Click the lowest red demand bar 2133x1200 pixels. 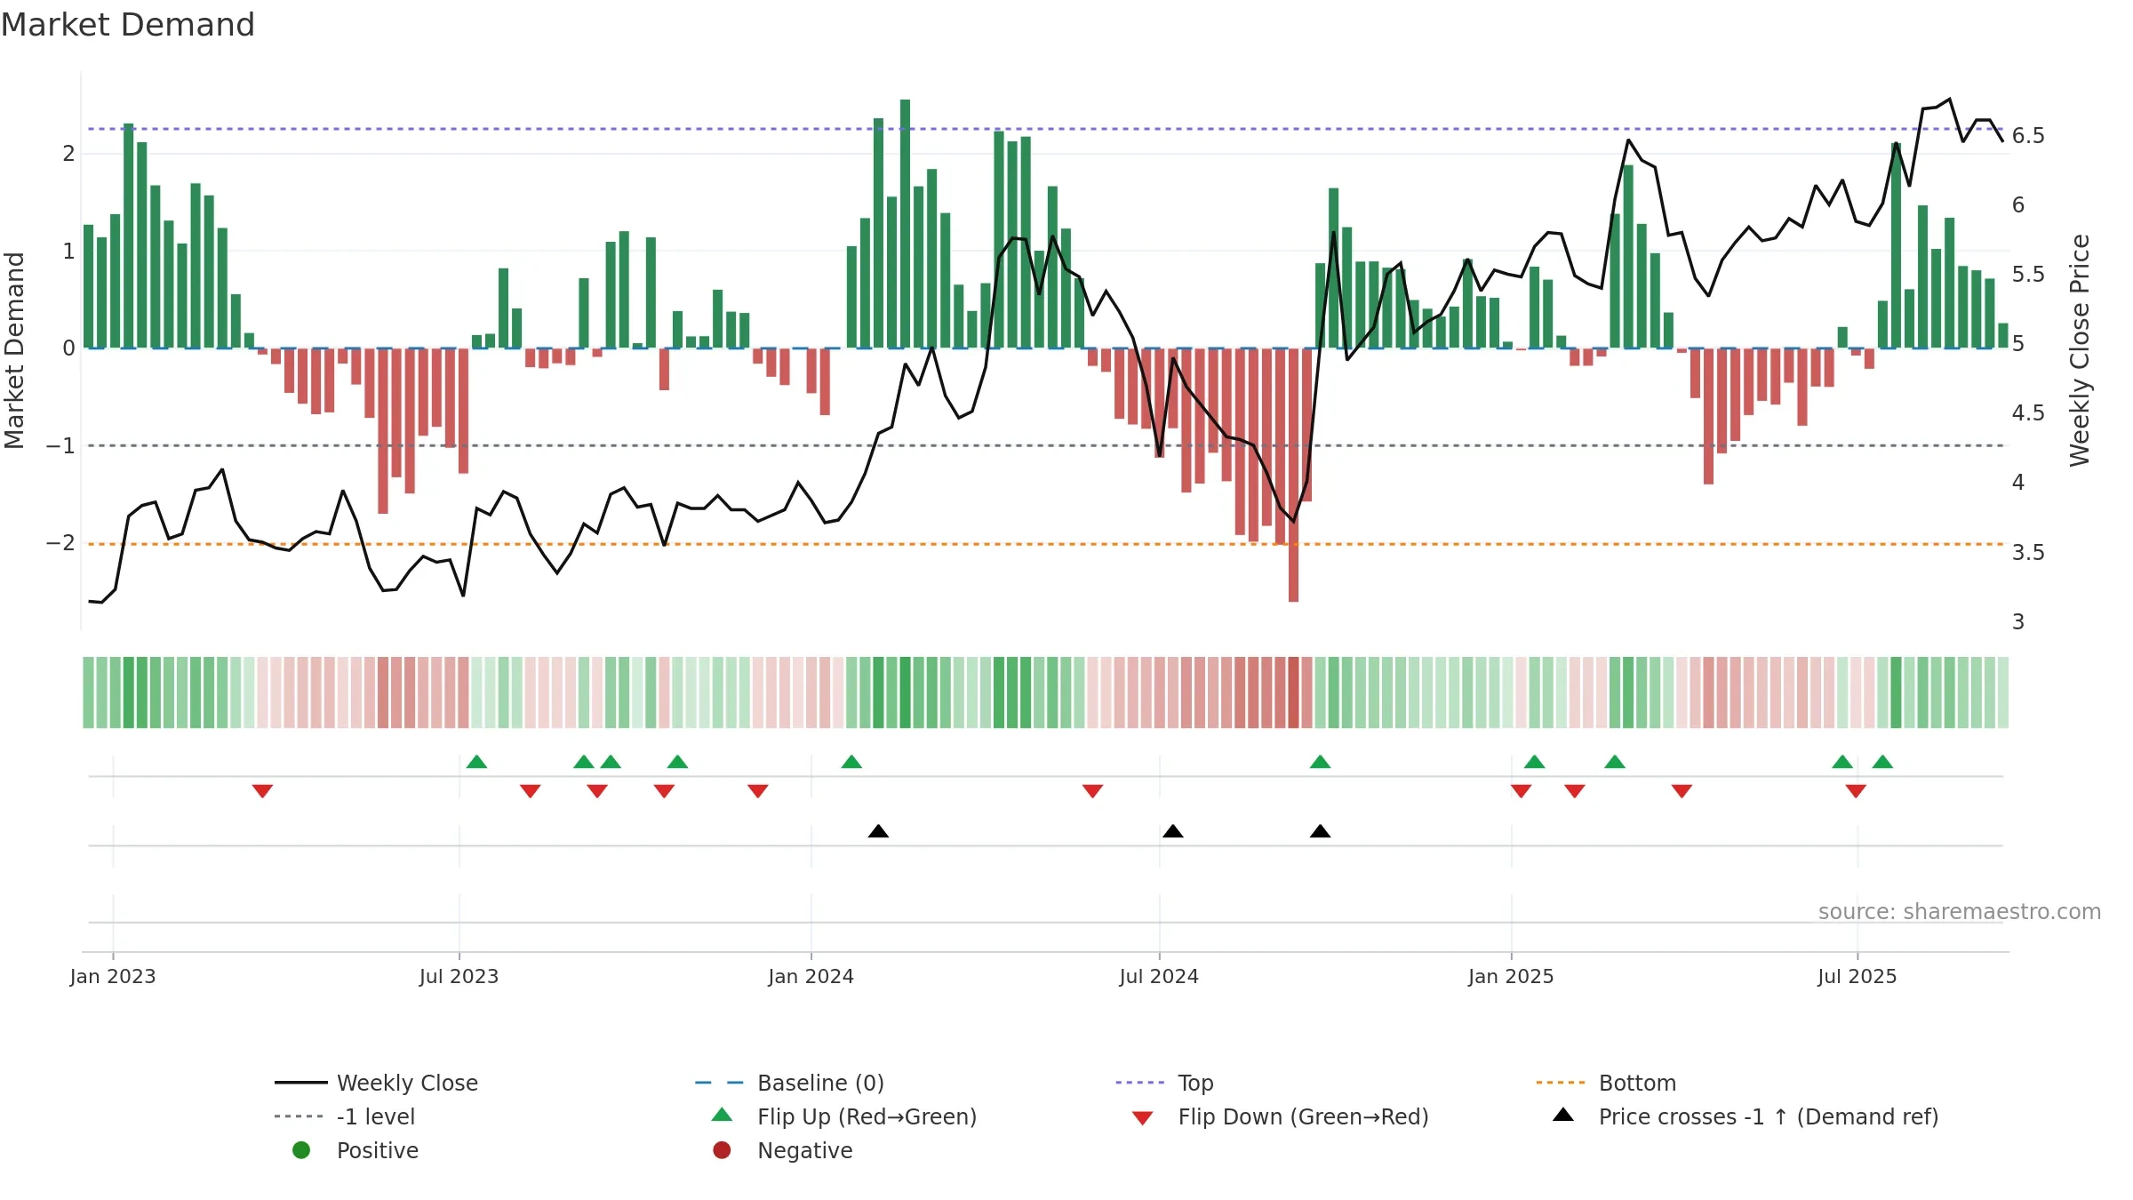[x=1294, y=475]
